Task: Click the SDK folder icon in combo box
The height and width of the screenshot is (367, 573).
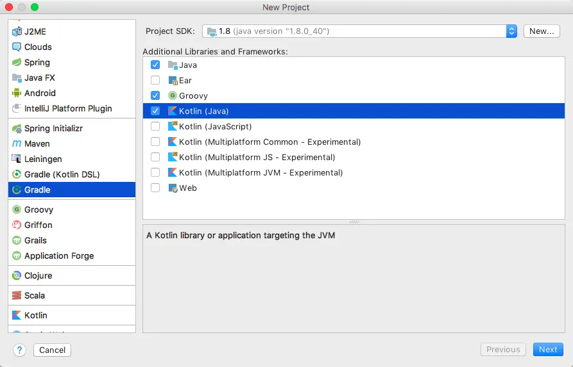Action: (212, 32)
